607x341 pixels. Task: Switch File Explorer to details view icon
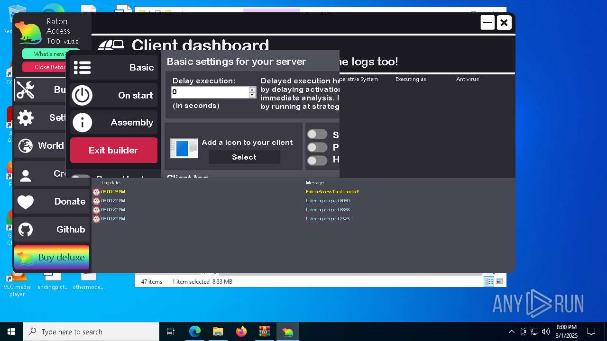(489, 281)
